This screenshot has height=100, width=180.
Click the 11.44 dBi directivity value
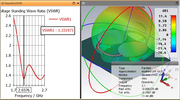point(147,96)
